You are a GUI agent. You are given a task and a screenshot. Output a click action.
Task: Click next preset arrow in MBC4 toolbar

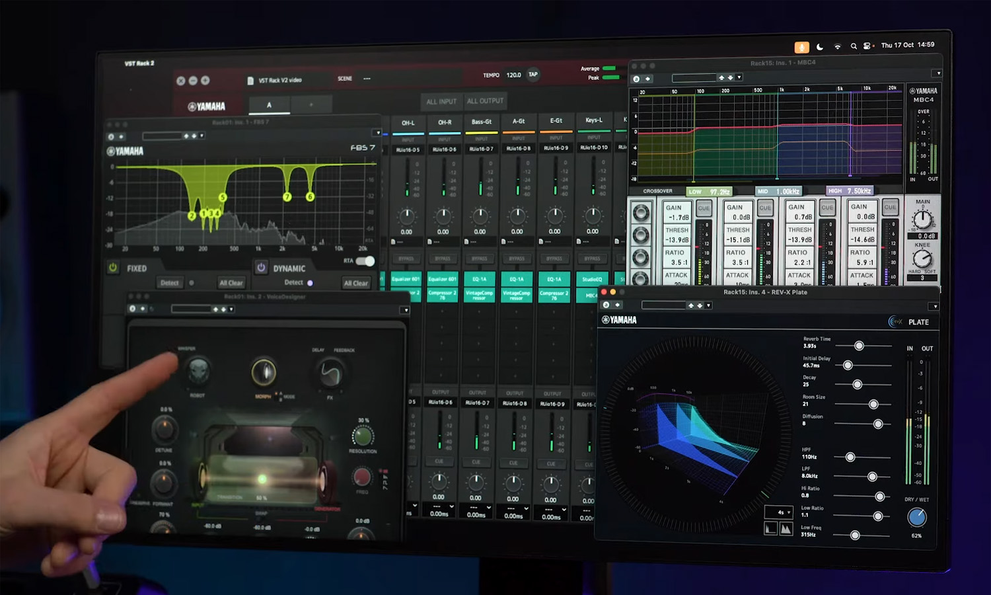tap(731, 78)
